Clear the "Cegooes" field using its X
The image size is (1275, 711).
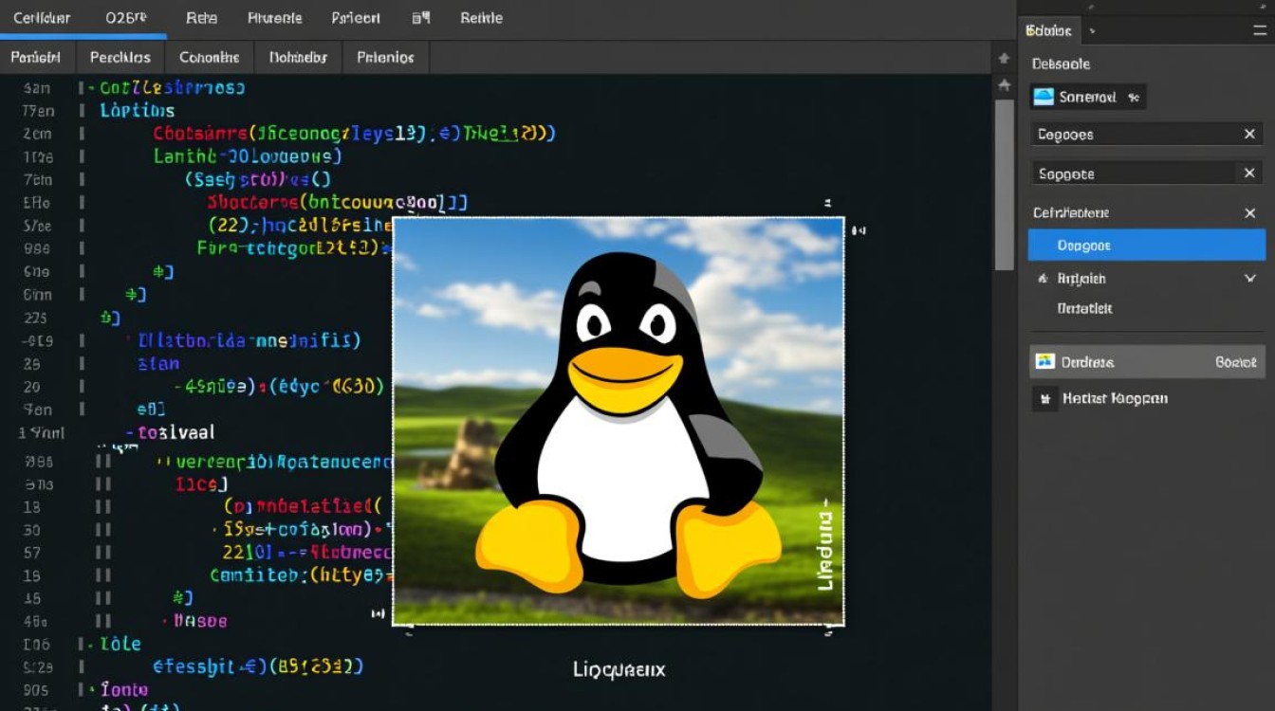(x=1249, y=134)
